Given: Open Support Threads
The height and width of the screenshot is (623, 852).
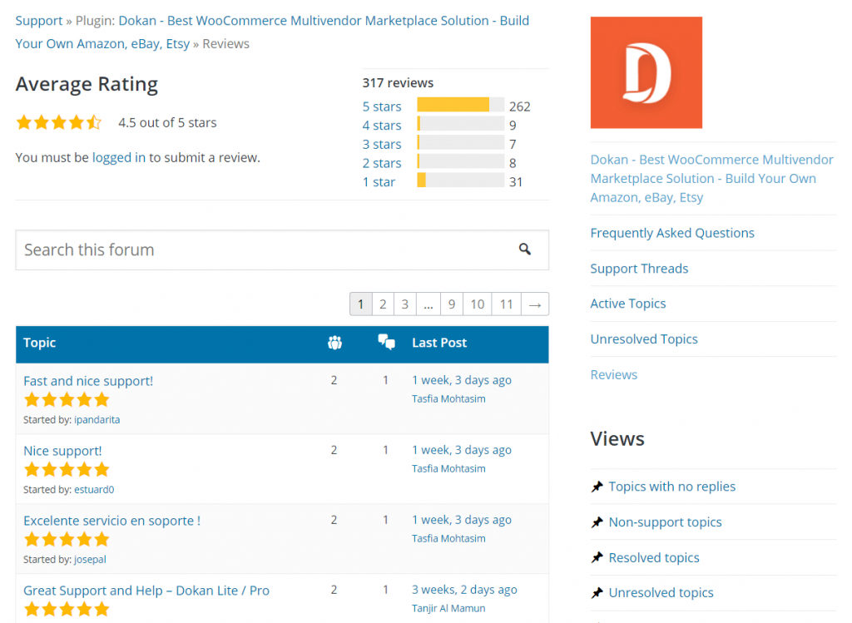Looking at the screenshot, I should point(640,269).
